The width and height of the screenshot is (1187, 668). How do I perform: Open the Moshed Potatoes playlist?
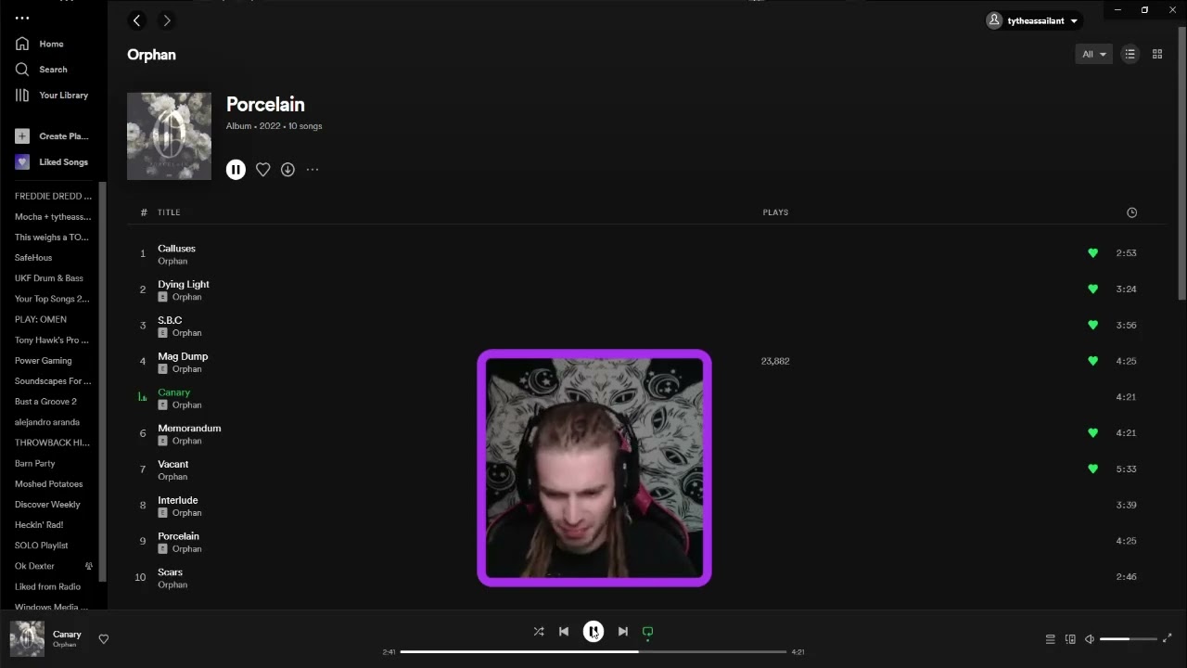tap(48, 484)
